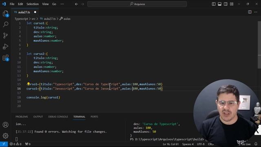Switch to the PROBLEMS panel tab
This screenshot has width=261, height=147.
coord(22,117)
